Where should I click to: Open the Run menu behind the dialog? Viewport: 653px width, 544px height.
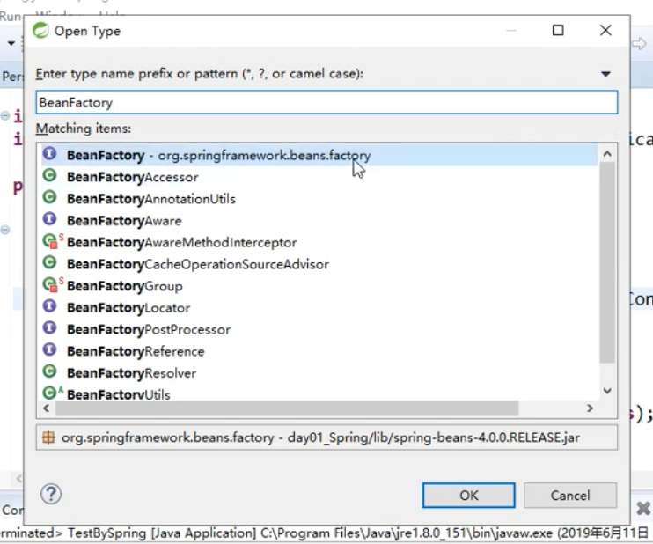click(x=11, y=16)
